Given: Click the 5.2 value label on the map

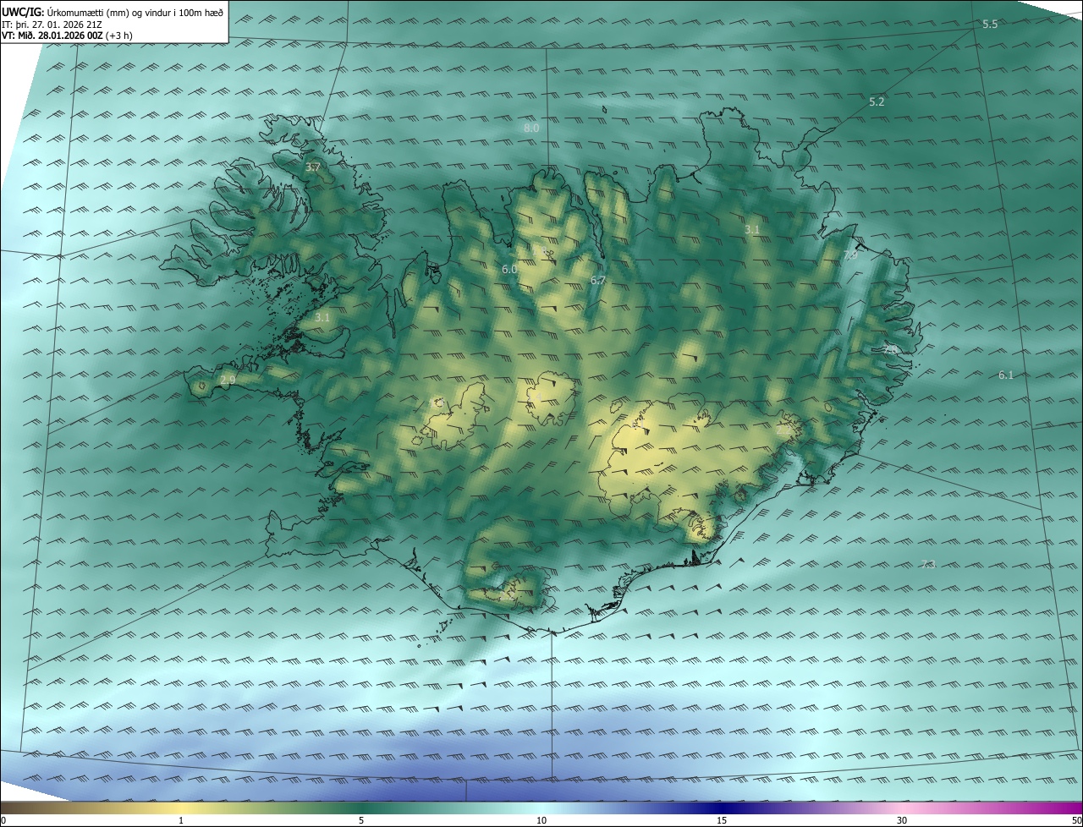Looking at the screenshot, I should coord(877,101).
